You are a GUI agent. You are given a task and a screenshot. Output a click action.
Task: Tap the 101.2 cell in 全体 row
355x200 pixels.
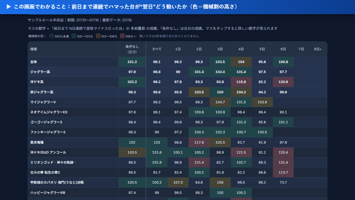coord(132,62)
